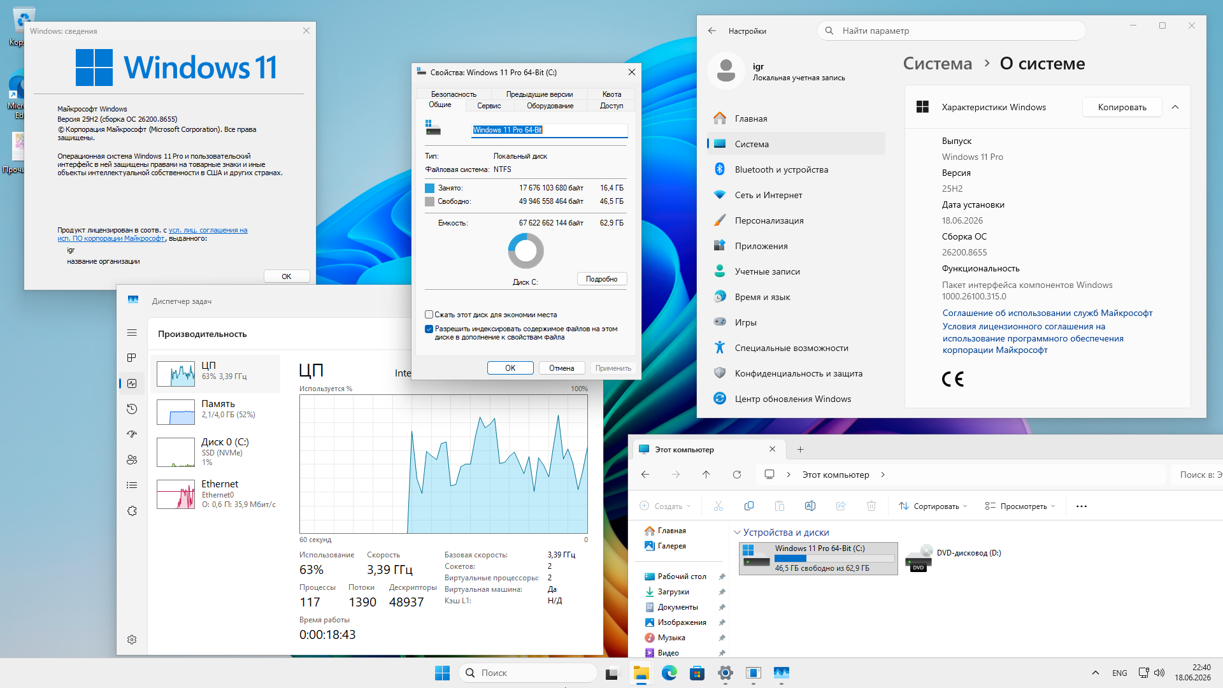Select Ethernet performance item
This screenshot has height=688, width=1223.
pyautogui.click(x=217, y=494)
